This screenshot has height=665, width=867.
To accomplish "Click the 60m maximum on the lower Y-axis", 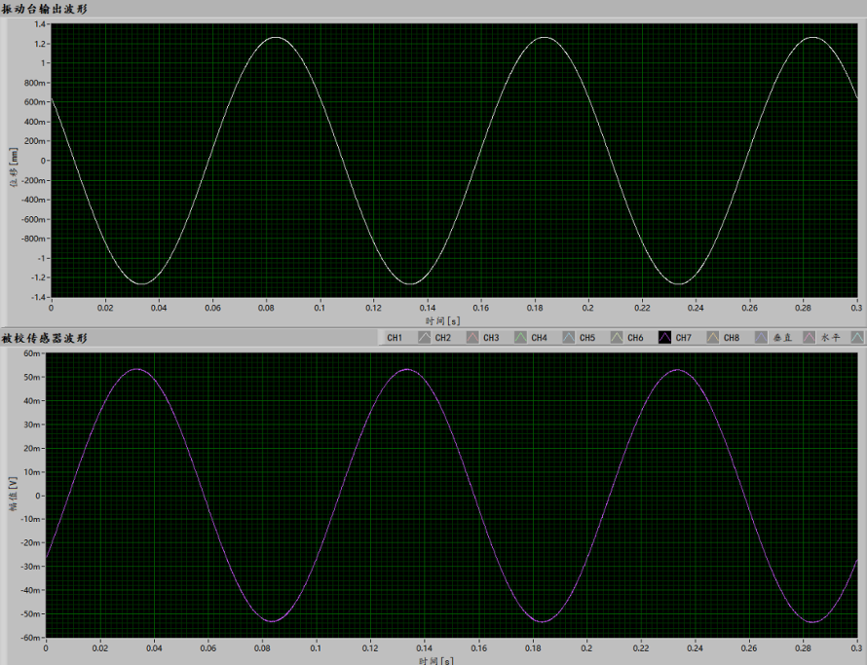I will tap(32, 353).
